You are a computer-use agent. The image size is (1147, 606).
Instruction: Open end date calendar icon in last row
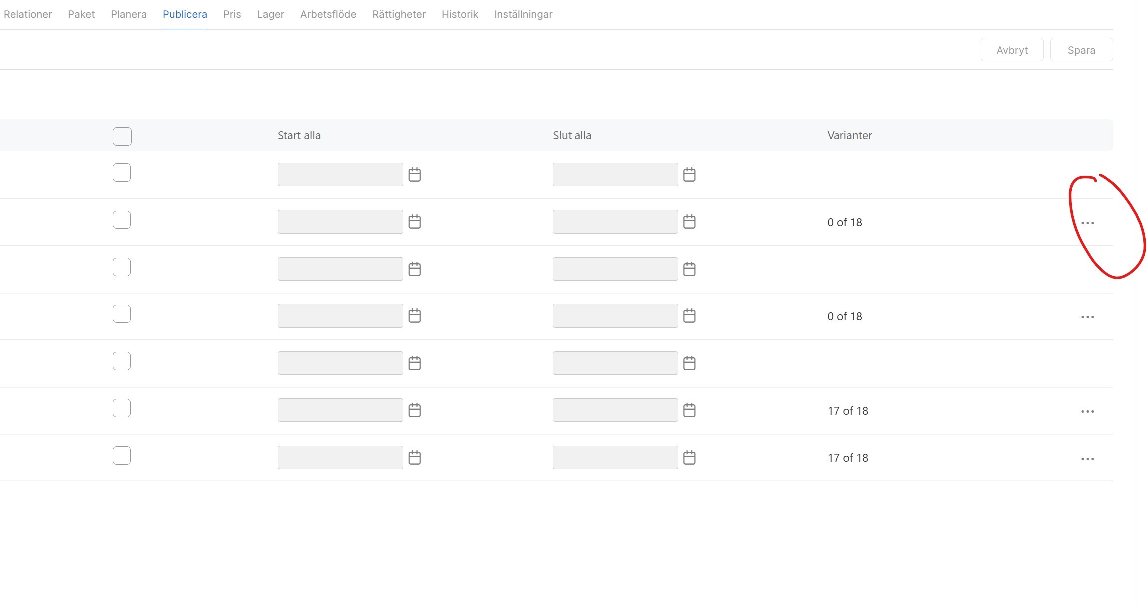point(689,458)
